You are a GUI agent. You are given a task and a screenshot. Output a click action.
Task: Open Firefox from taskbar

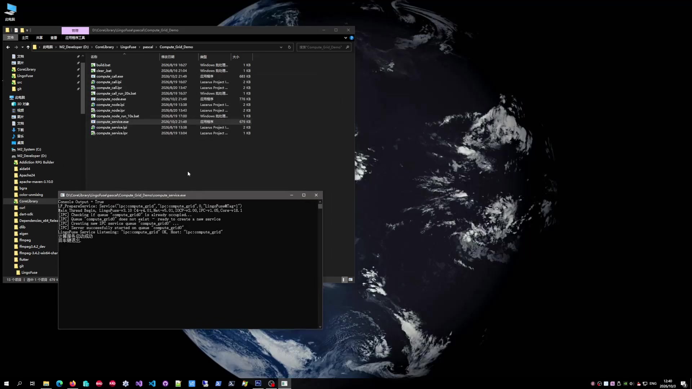point(73,384)
